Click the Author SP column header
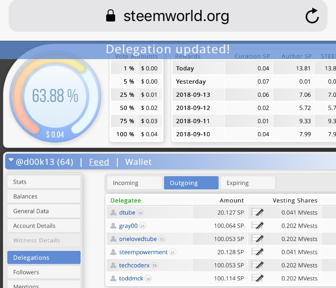This screenshot has width=336, height=288. coord(297,56)
